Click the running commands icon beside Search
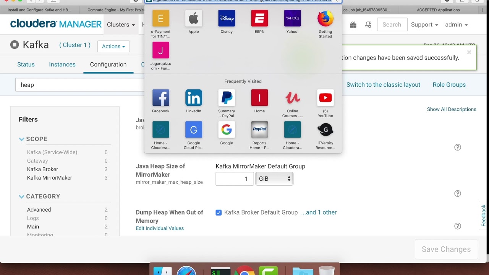Viewport: 489px width, 275px height. pos(368,25)
